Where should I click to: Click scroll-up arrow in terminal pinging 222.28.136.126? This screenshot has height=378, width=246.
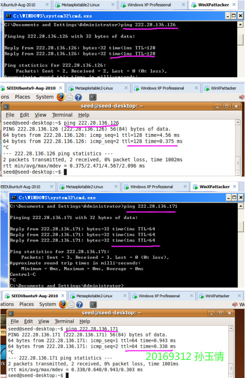238,123
